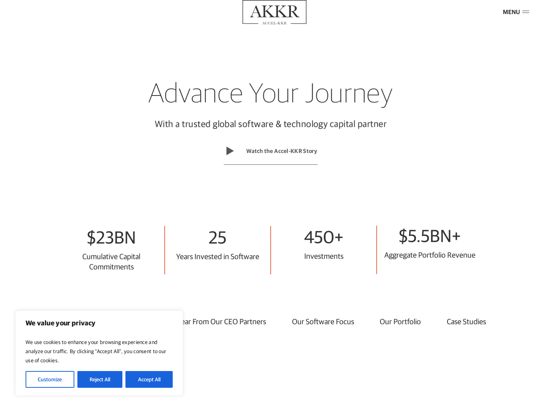Open the 'Case Studies' navigation link
This screenshot has width=549, height=411.
(466, 322)
